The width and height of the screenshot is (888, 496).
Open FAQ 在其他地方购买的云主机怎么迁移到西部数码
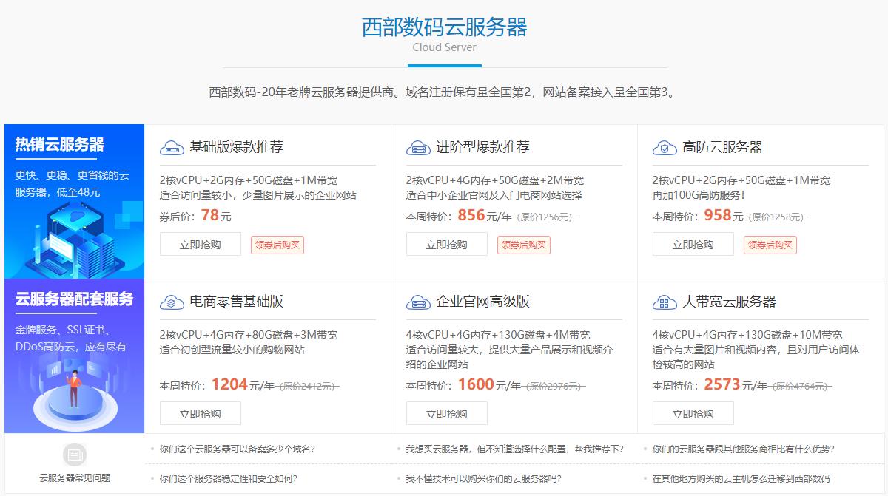pyautogui.click(x=741, y=478)
